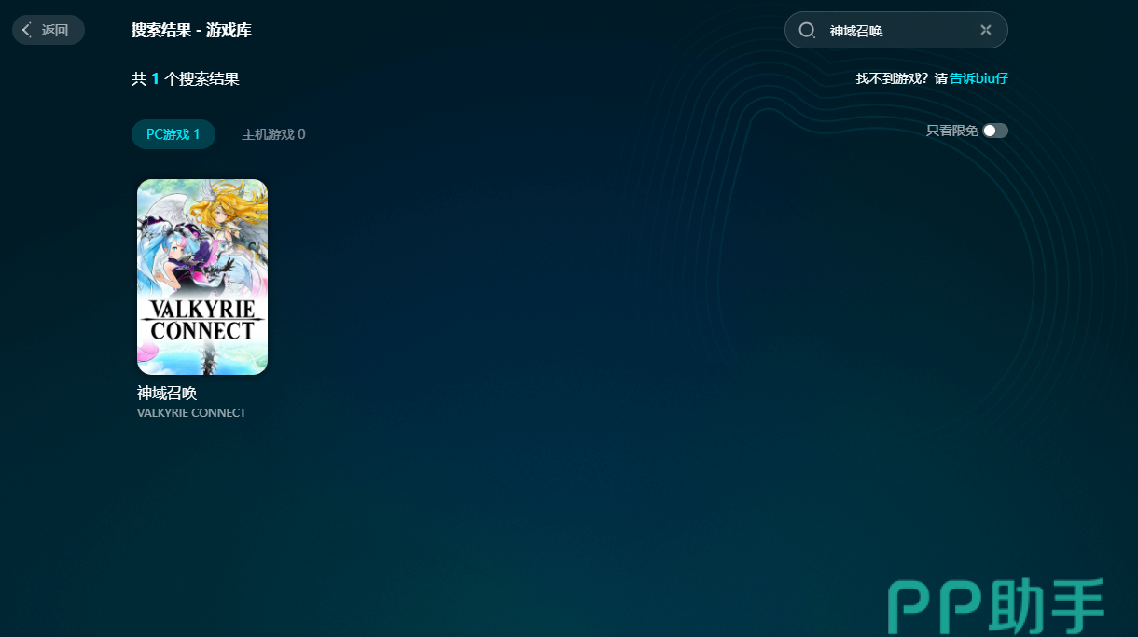Click the 共 1 个搜索结果 count text
Image resolution: width=1138 pixels, height=637 pixels.
pos(186,79)
